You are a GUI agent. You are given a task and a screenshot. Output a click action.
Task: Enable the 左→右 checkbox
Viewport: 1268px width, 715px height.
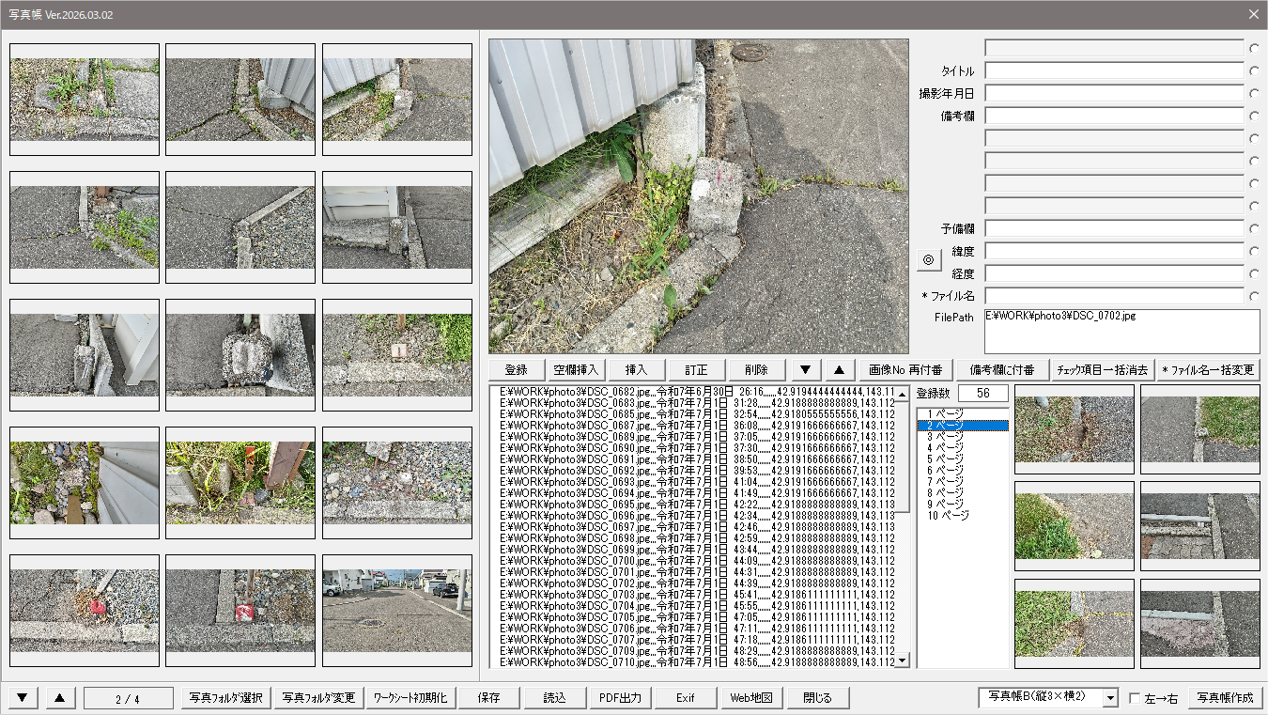(x=1135, y=699)
